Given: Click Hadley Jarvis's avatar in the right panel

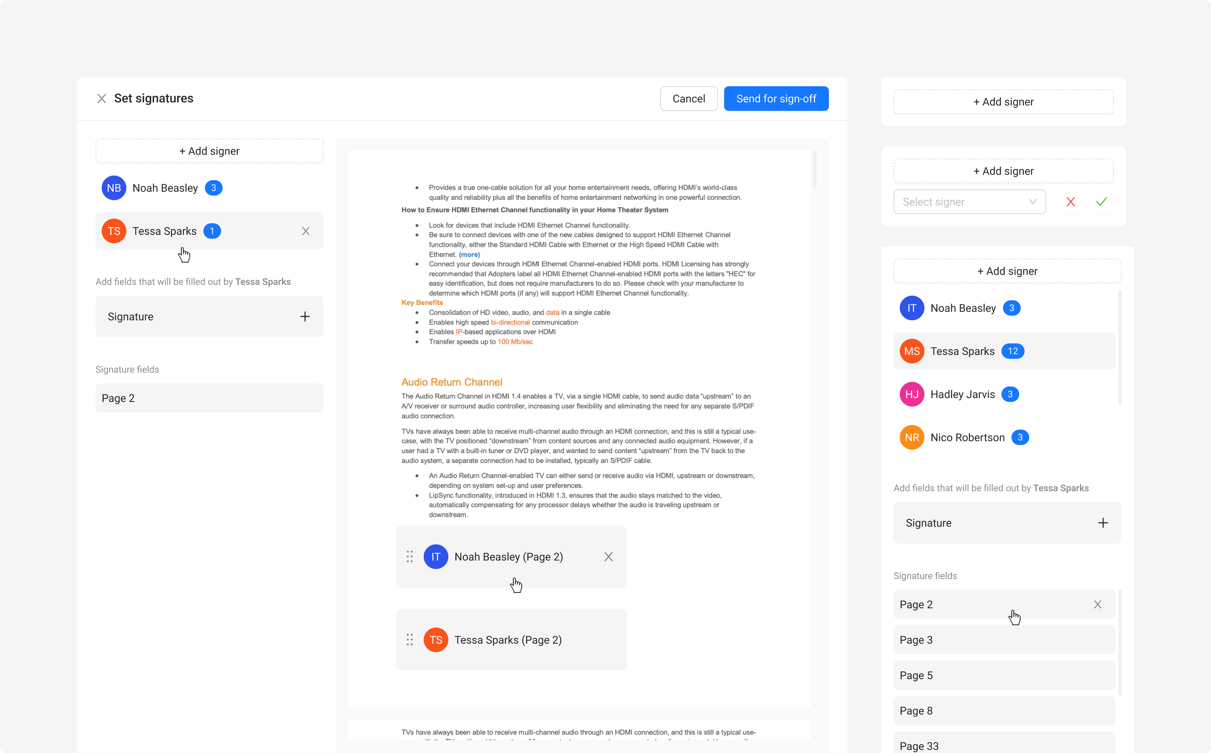Looking at the screenshot, I should (912, 394).
